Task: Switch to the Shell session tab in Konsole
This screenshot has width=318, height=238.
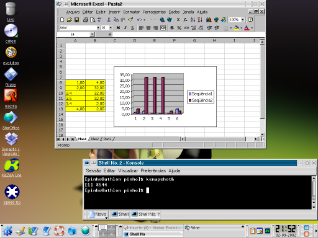Action: click(120, 214)
